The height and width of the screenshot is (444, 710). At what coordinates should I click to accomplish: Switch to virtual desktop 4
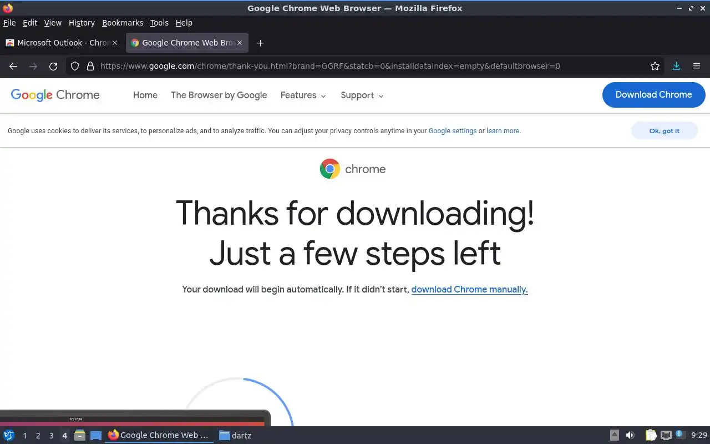click(x=64, y=436)
